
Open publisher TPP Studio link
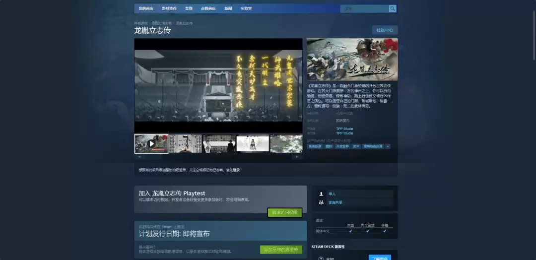(344, 133)
